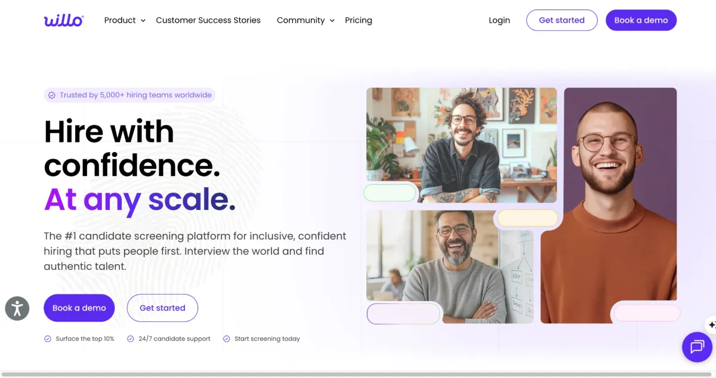Click the Willo logo
Screen dimensions: 716x378
click(x=64, y=20)
